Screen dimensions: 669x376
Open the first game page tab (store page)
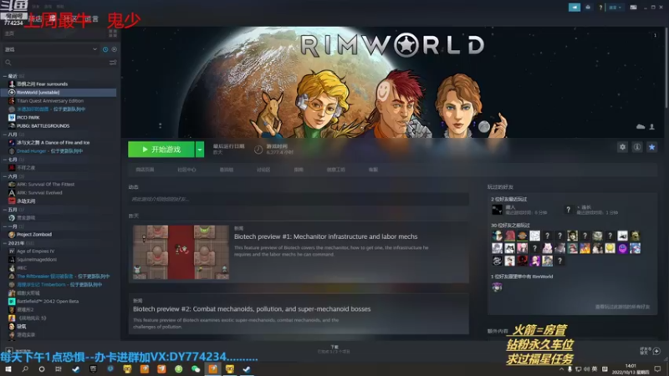click(x=145, y=170)
